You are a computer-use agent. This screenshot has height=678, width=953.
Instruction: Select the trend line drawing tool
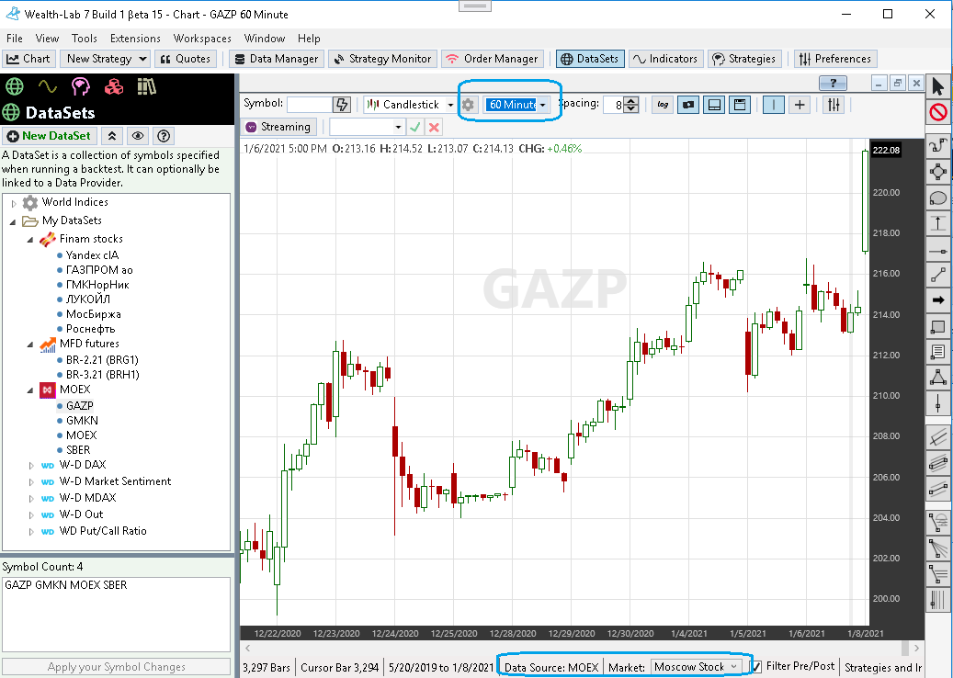point(937,276)
